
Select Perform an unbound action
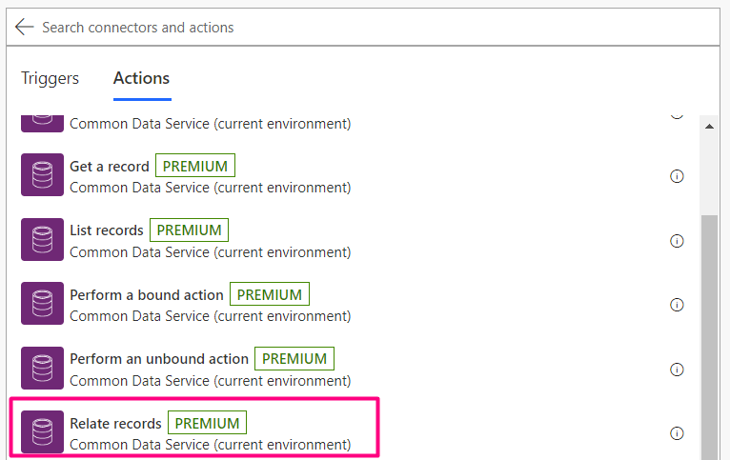[159, 359]
